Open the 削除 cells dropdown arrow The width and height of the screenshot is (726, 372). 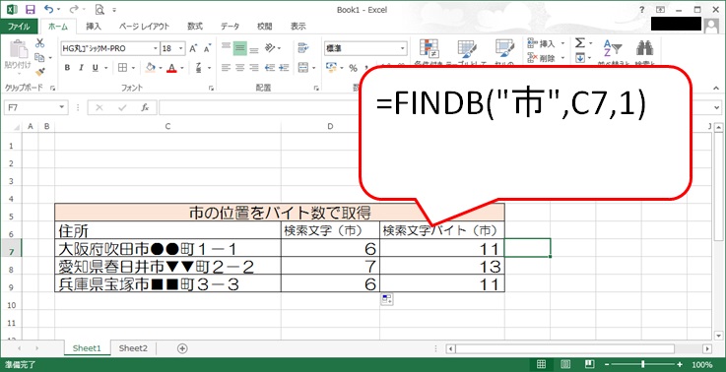(563, 57)
